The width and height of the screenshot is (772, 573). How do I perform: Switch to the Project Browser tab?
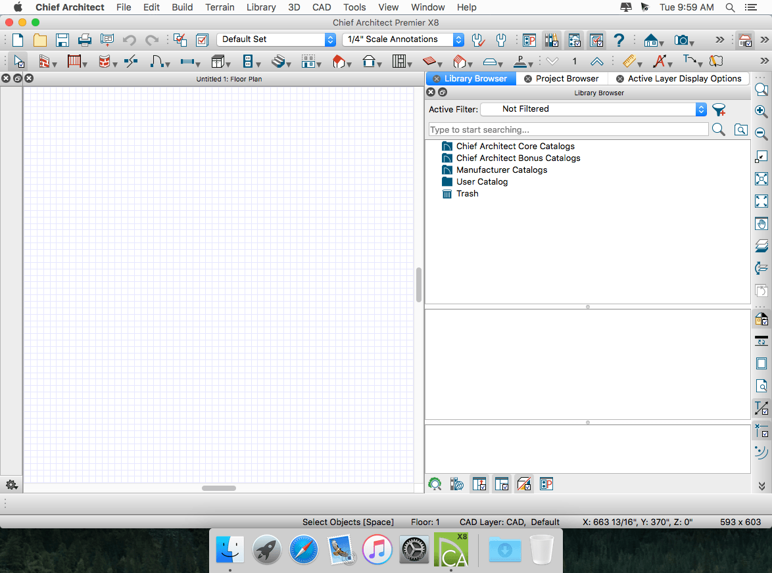562,79
